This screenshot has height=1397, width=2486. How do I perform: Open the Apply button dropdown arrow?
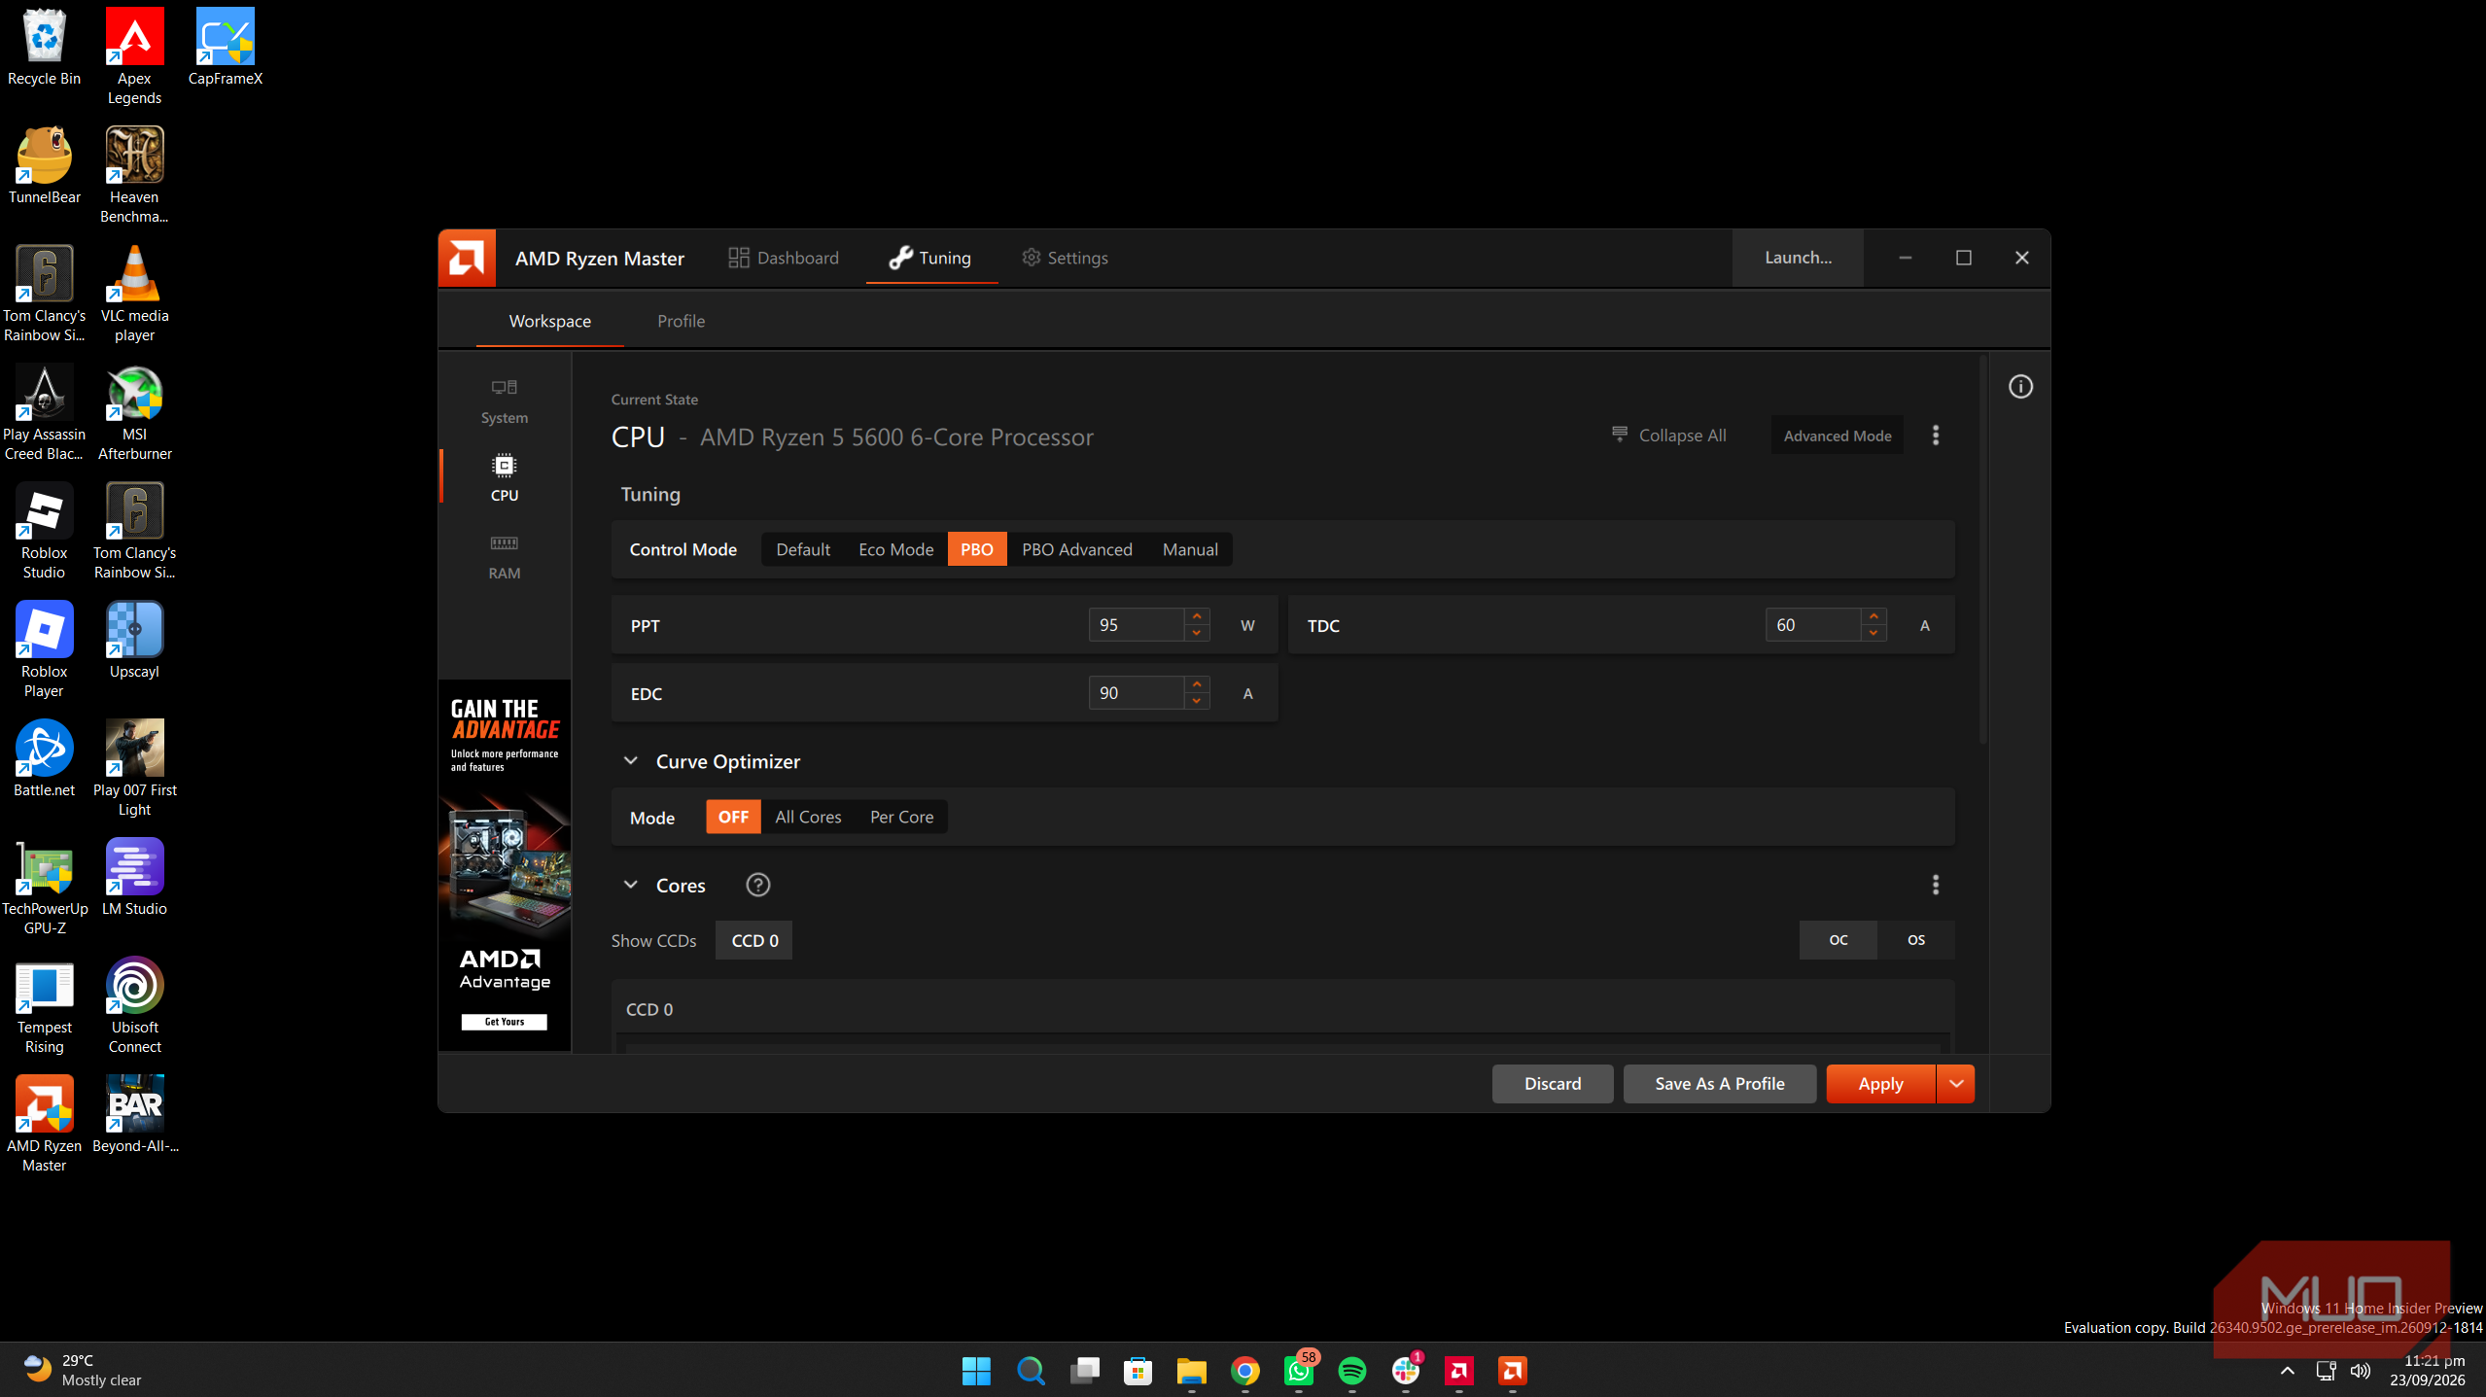pyautogui.click(x=1955, y=1084)
